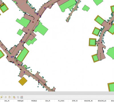Click the grey column icon beside the red-marked one
This screenshot has width=114, height=102.
pos(18,97)
